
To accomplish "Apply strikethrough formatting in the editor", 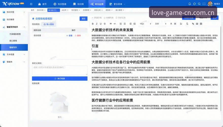I will [105, 24].
